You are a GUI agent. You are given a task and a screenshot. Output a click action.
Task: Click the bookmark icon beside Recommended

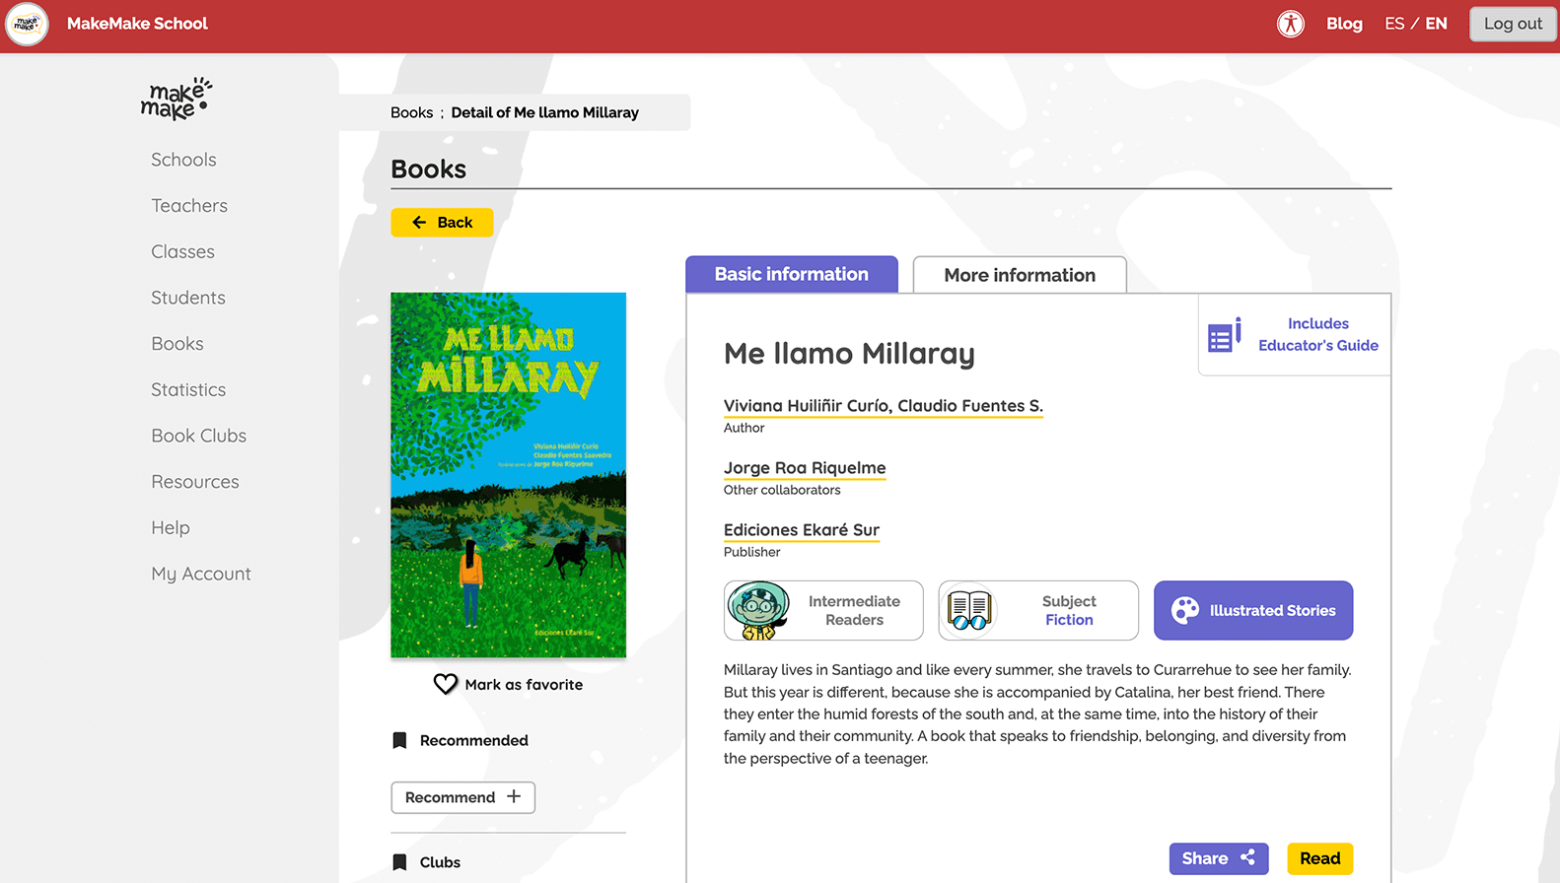(399, 740)
